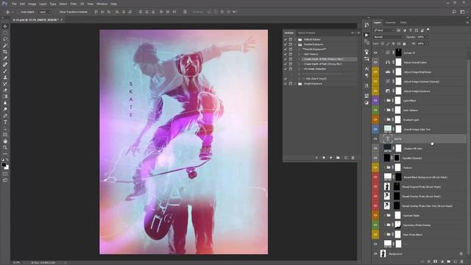Click the Stop playing button in Actions panel

316,158
